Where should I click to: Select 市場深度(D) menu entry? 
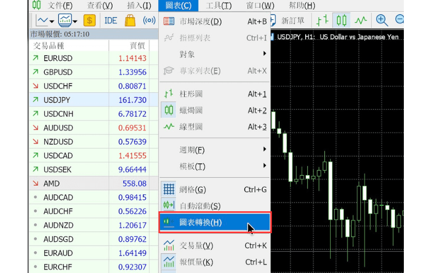point(215,21)
